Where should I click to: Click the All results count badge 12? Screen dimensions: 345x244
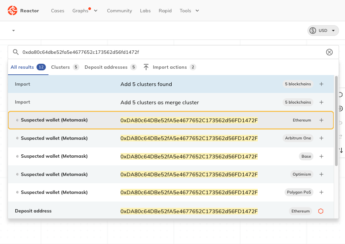[41, 67]
